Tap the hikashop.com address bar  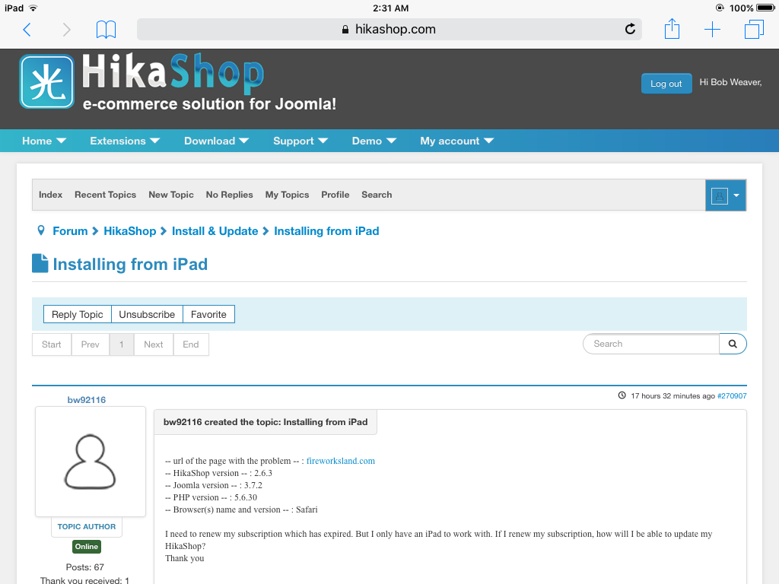[x=389, y=30]
